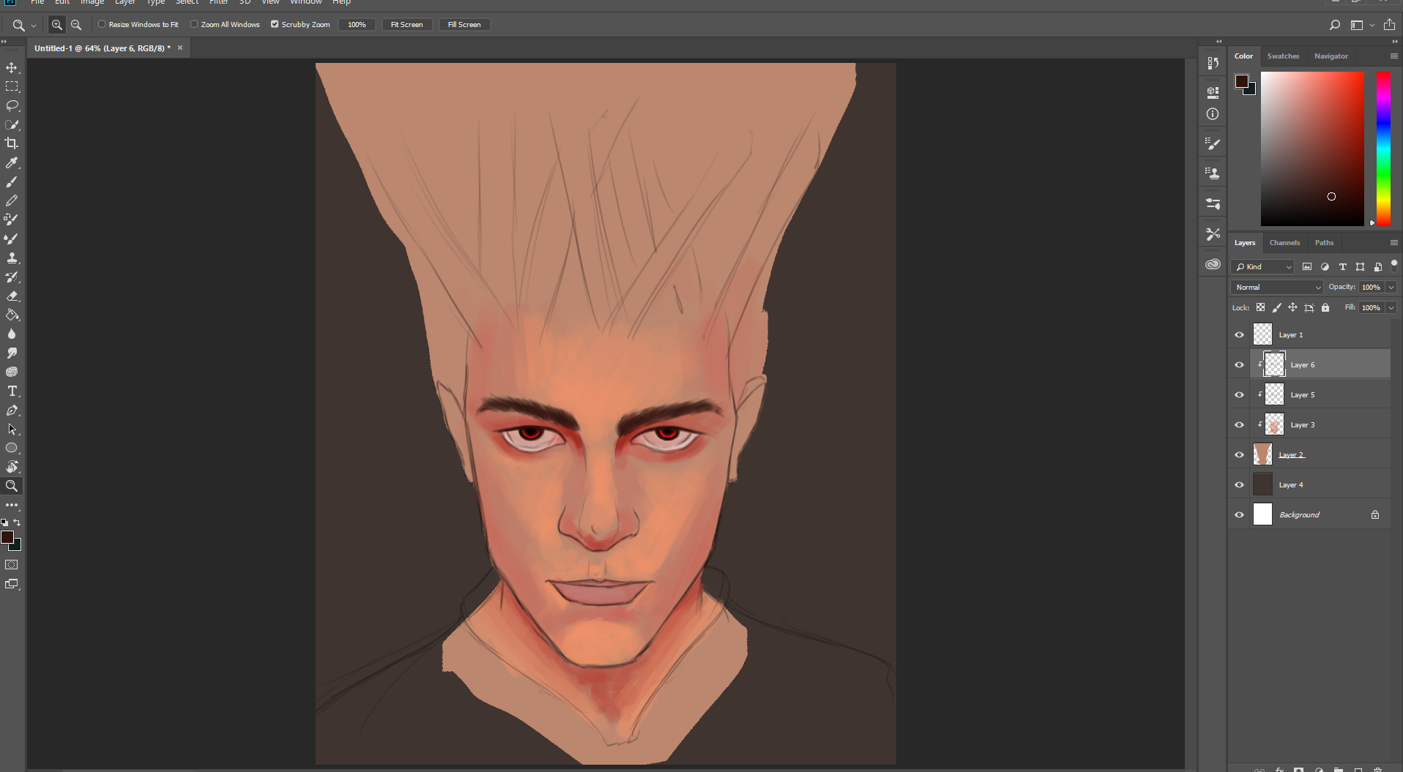1403x772 pixels.
Task: Enable Zoom All Windows checkbox
Action: (x=194, y=24)
